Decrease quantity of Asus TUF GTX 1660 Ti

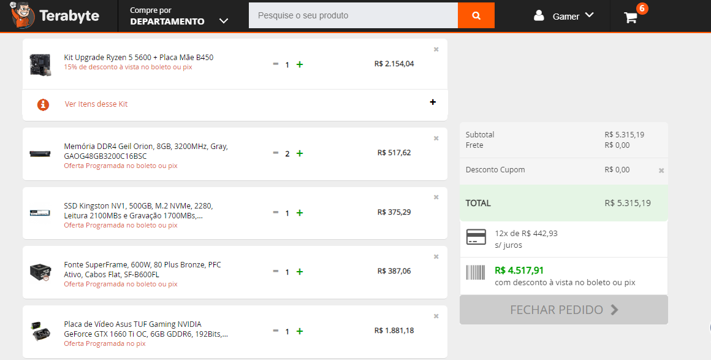[276, 331]
